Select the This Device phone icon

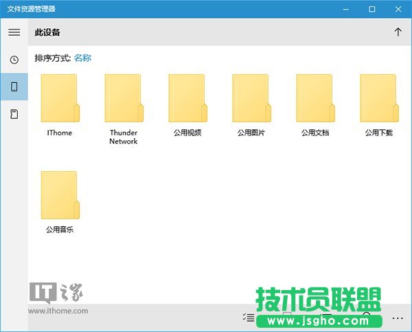[14, 87]
